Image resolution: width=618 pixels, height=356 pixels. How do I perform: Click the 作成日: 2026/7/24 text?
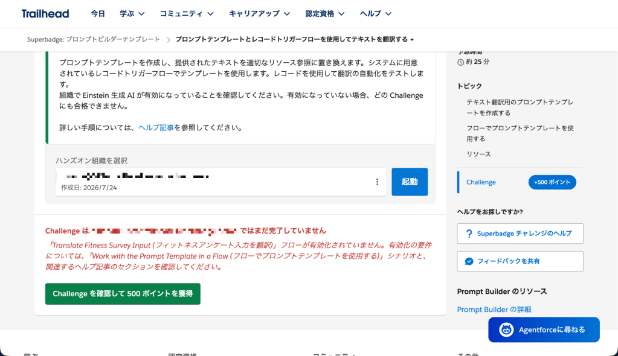pos(89,188)
